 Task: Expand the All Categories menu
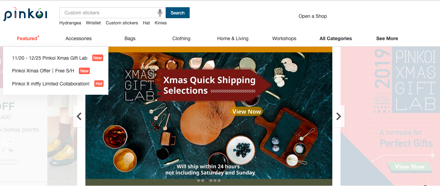point(335,38)
